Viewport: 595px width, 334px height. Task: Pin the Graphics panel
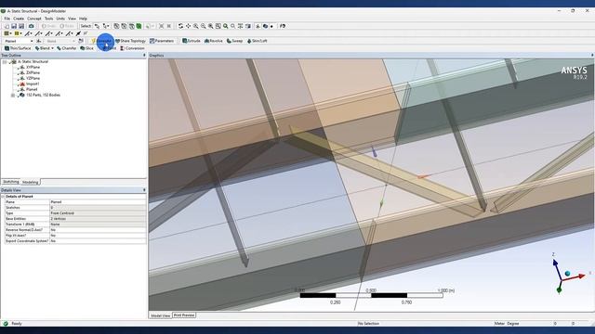(592, 56)
